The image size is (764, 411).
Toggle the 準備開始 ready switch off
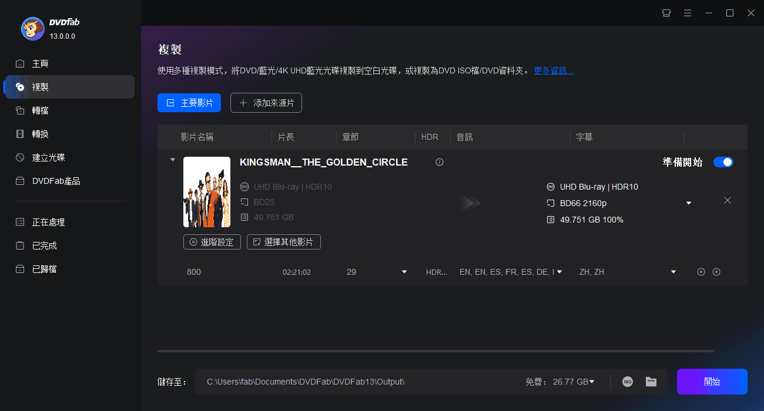click(x=723, y=162)
